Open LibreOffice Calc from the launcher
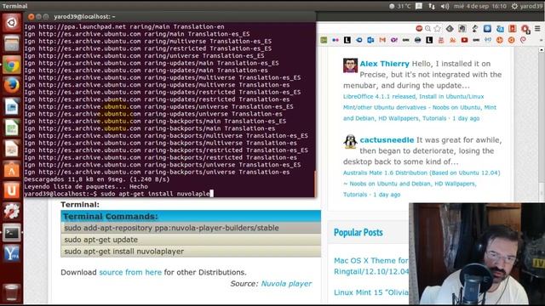Screen dimensions: 545x306 (11, 127)
